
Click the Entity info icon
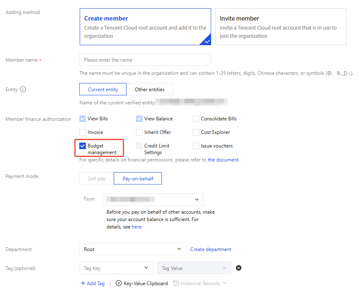(23, 89)
